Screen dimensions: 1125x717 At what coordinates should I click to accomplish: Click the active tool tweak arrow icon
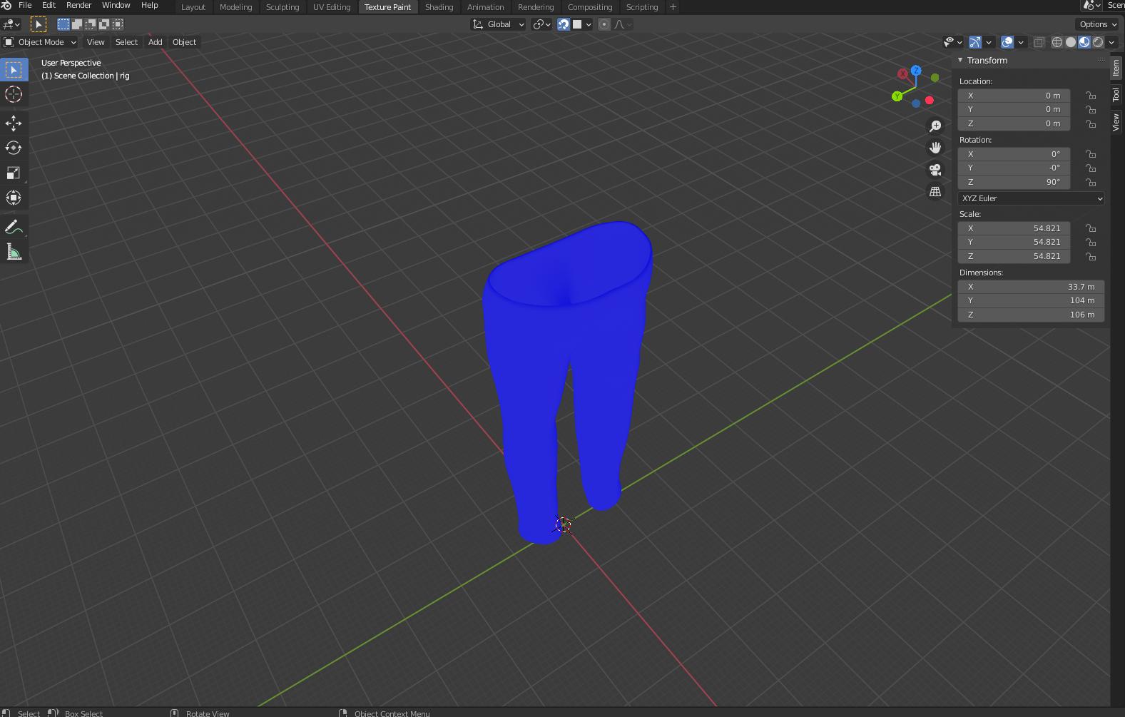39,24
